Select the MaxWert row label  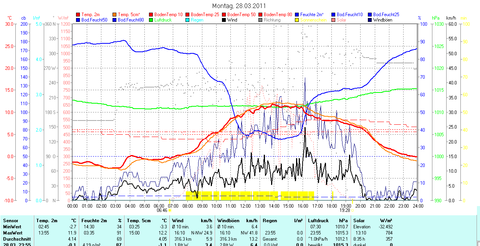(13, 233)
